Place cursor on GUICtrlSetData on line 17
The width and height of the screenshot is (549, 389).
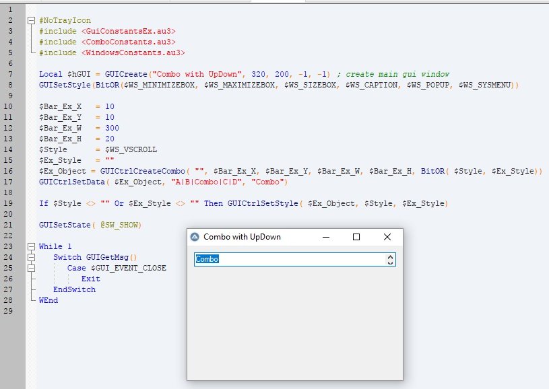click(x=69, y=182)
